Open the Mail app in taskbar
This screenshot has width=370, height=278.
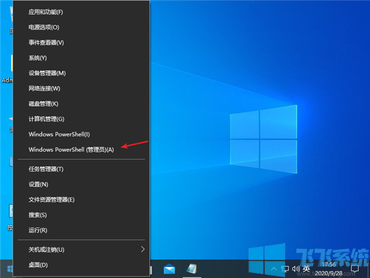tap(170, 269)
